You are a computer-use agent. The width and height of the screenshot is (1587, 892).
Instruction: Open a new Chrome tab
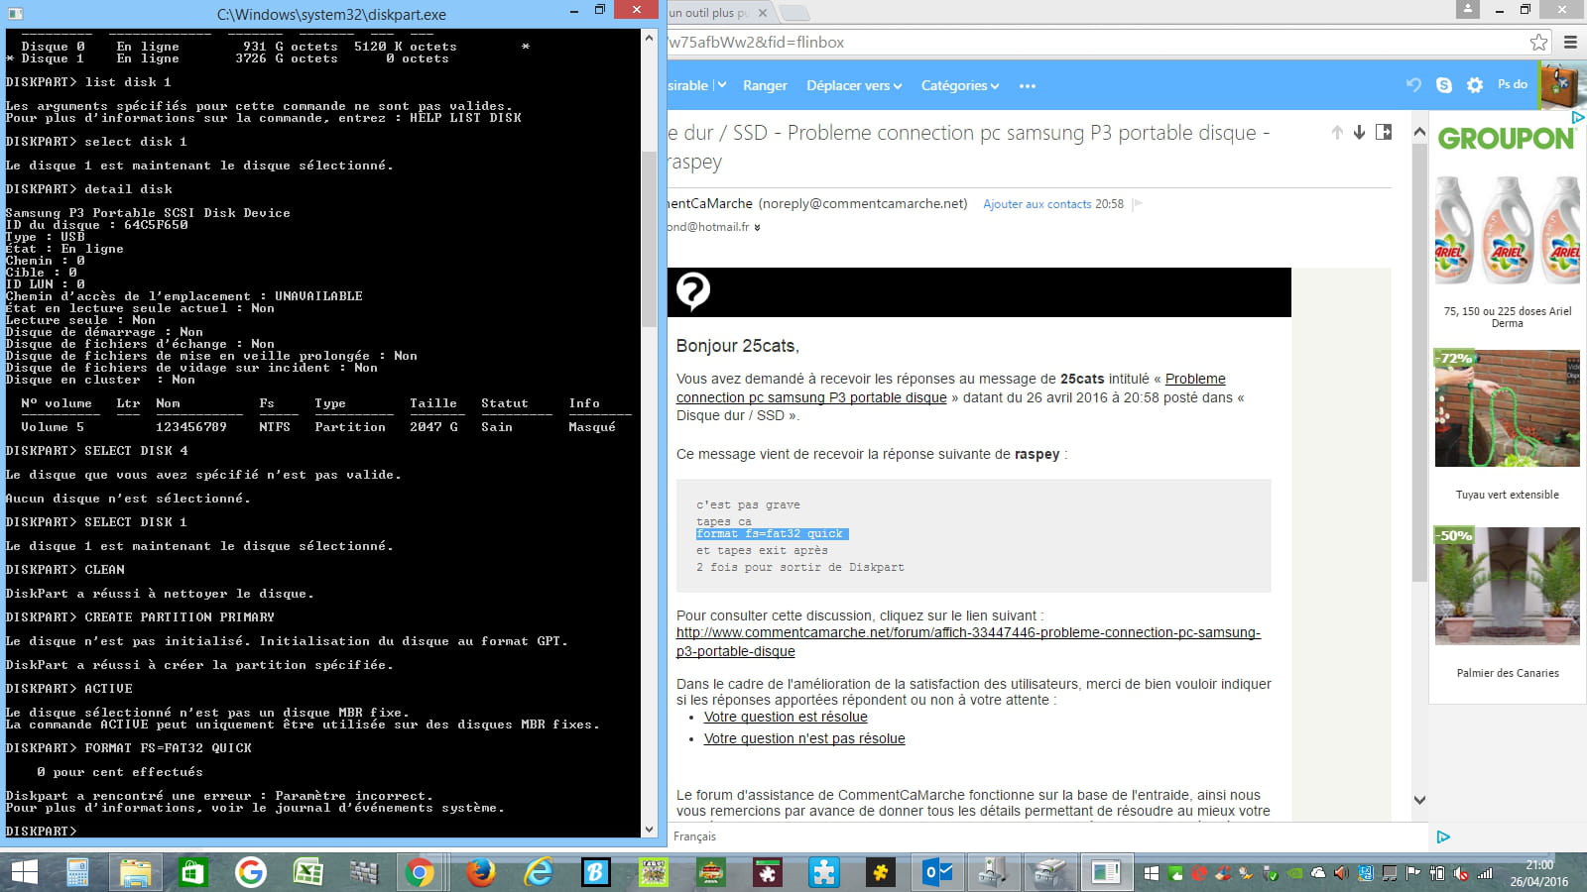(794, 13)
